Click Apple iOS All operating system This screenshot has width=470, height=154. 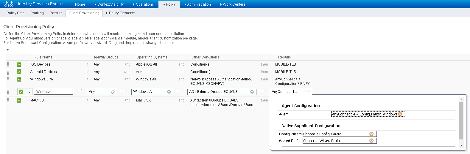[147, 64]
